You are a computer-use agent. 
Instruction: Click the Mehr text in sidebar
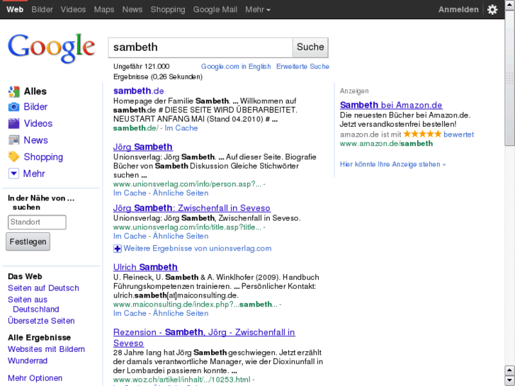tap(34, 174)
